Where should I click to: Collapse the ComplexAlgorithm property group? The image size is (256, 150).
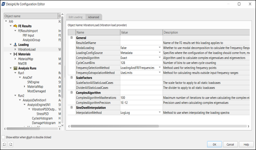[71, 93]
